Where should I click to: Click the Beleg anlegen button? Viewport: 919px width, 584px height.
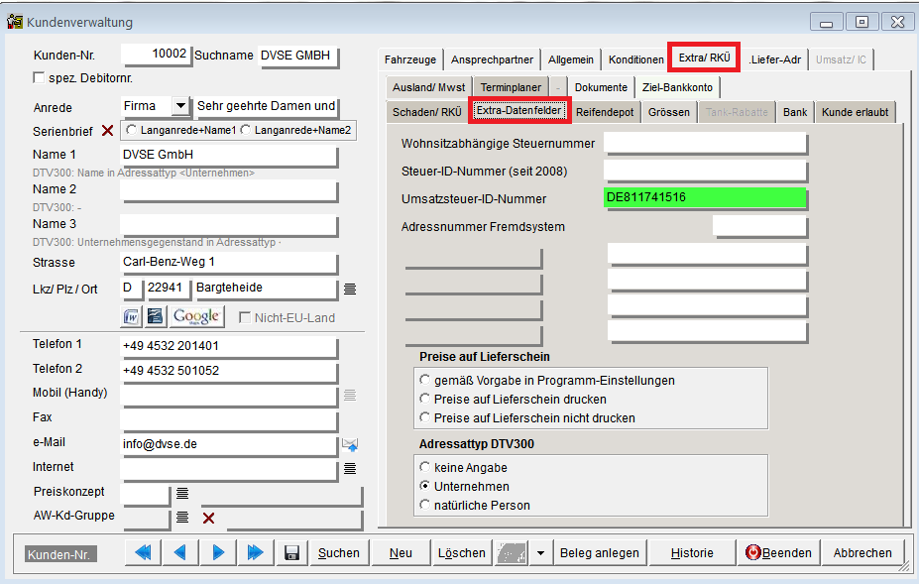pos(597,553)
